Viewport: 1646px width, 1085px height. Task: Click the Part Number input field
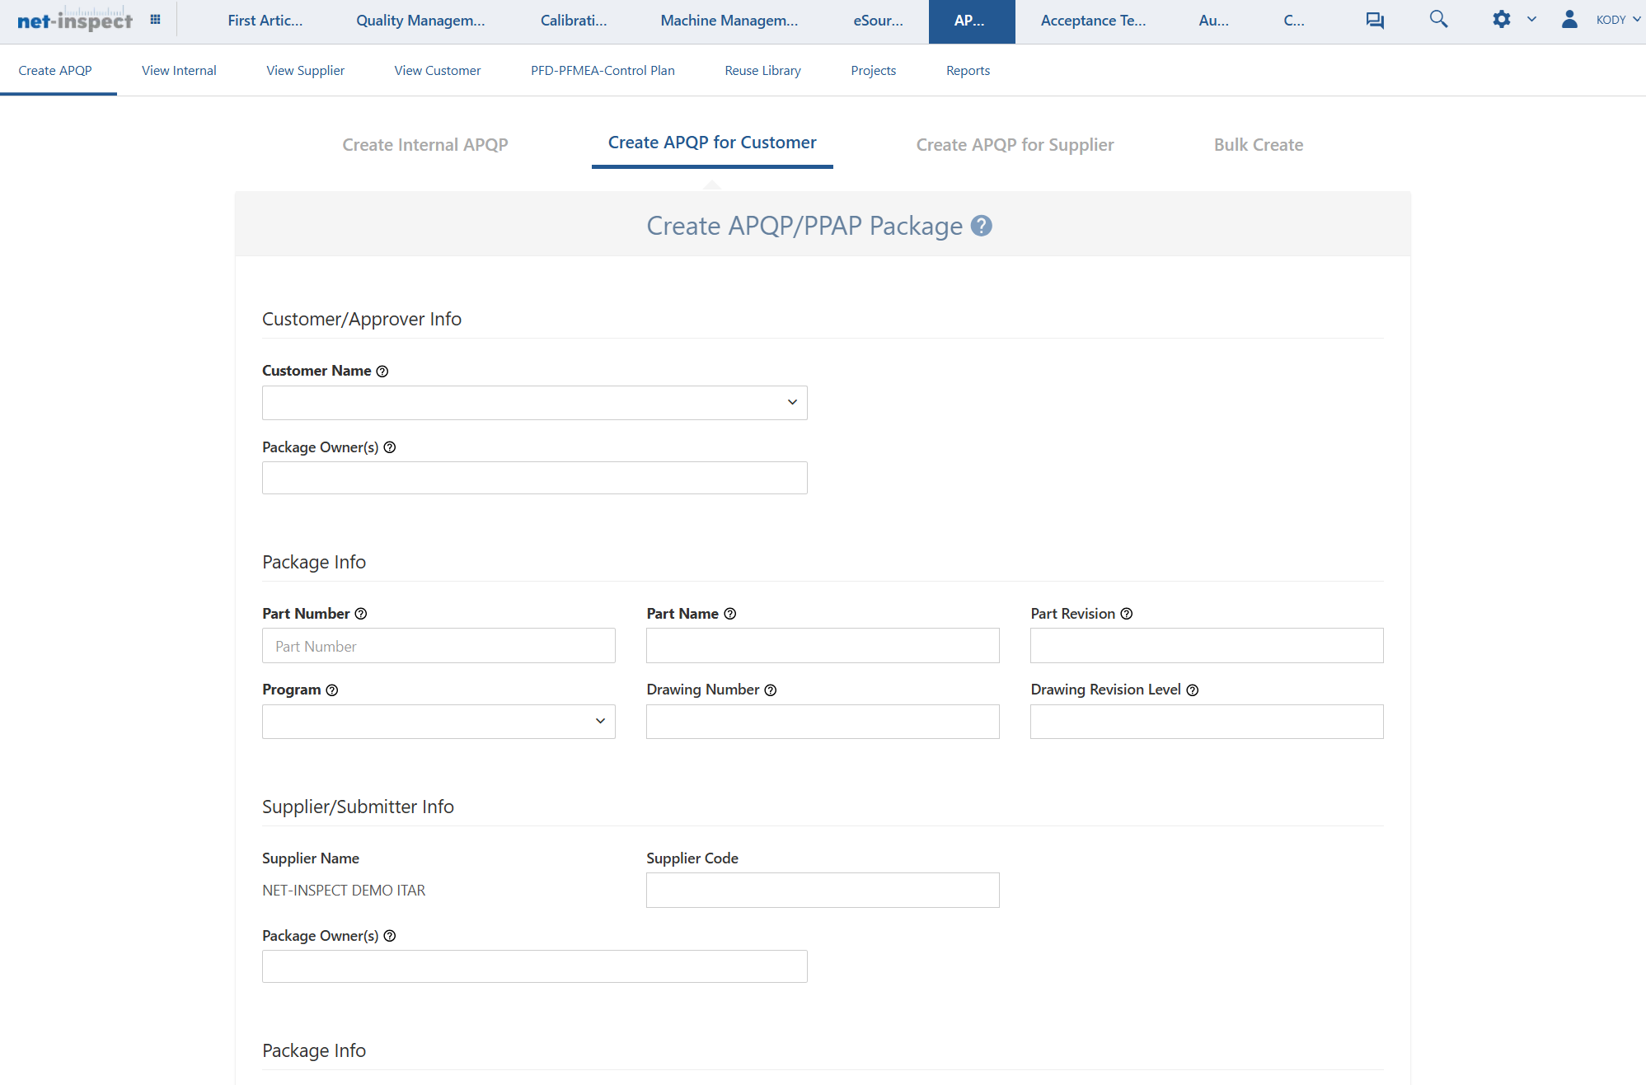[438, 646]
